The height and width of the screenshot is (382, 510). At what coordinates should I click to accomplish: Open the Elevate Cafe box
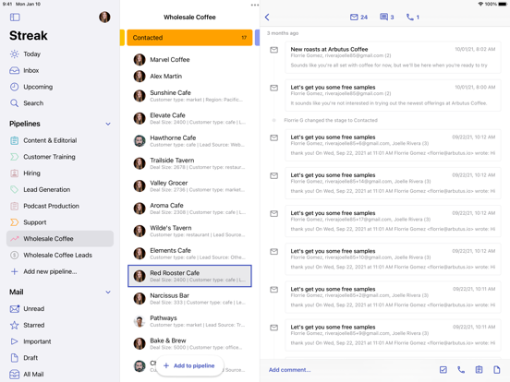189,118
